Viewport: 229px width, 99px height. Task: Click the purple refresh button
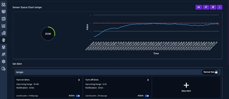pos(206,7)
